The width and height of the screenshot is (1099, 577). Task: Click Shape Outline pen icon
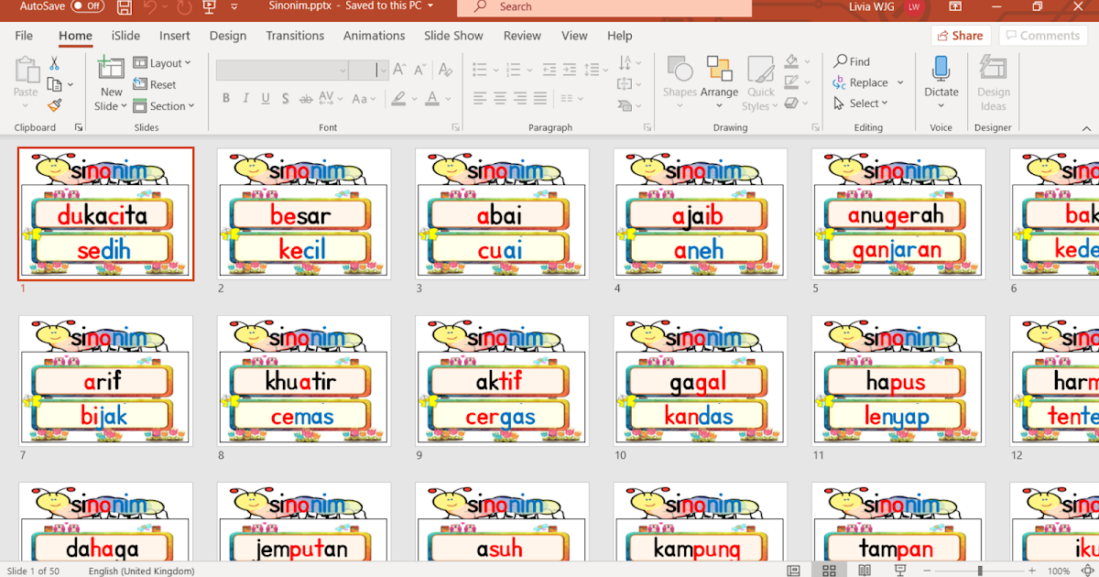[x=792, y=82]
